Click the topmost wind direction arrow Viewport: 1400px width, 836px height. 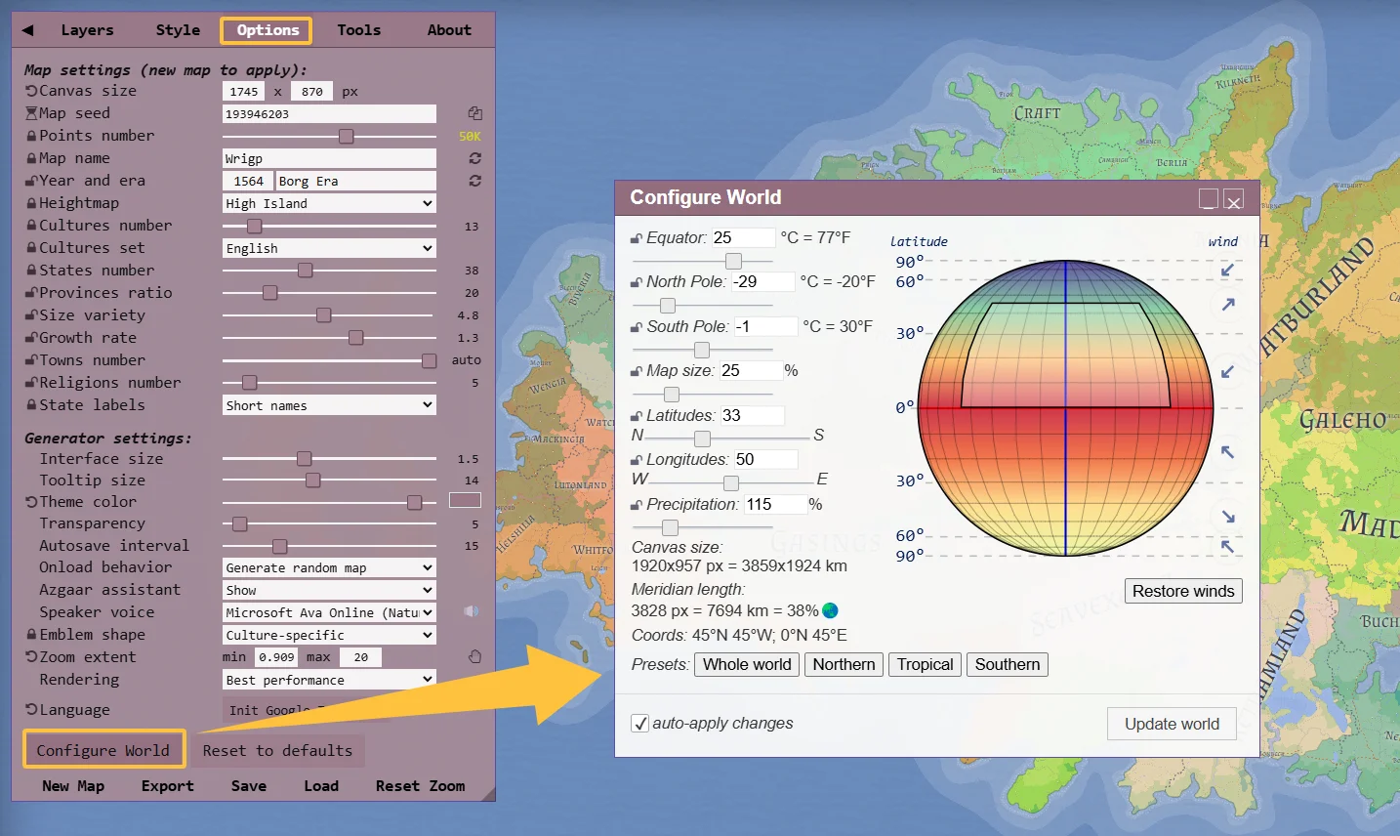(1228, 271)
